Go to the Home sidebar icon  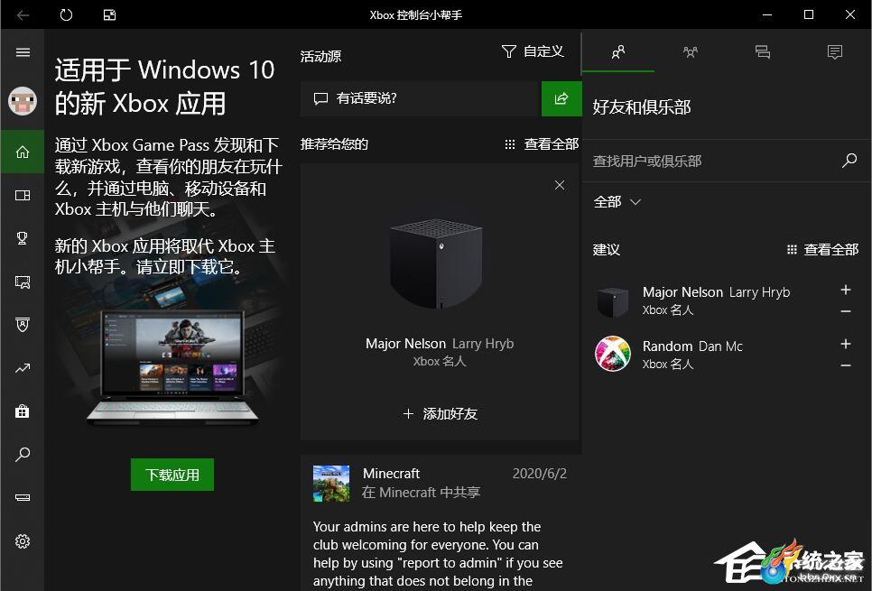pyautogui.click(x=23, y=152)
